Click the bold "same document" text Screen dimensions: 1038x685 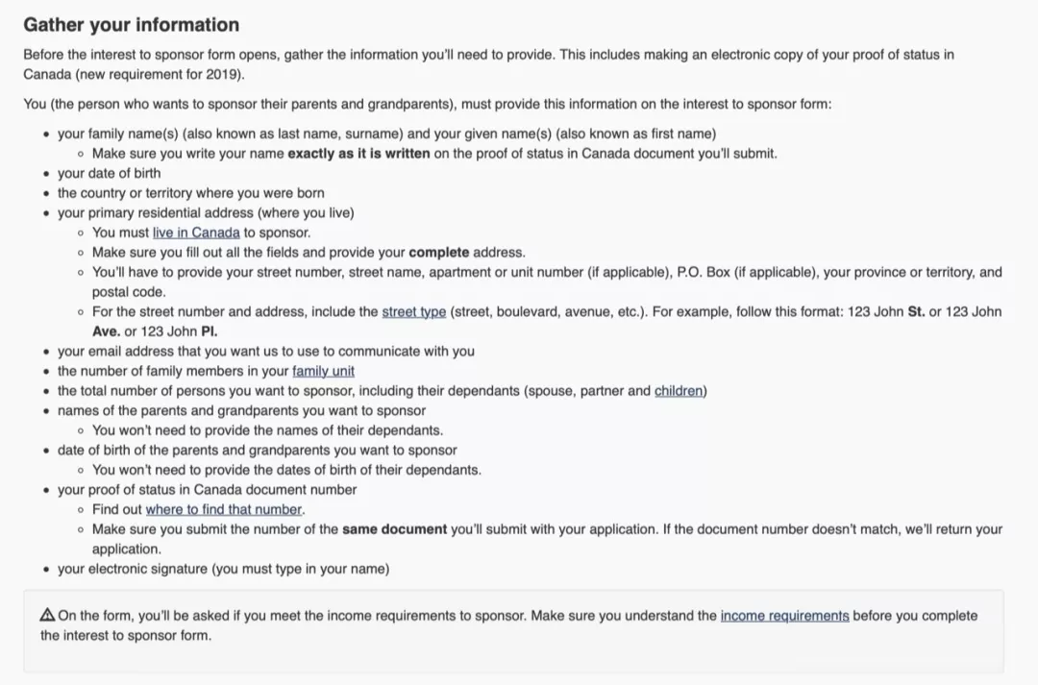pyautogui.click(x=394, y=529)
